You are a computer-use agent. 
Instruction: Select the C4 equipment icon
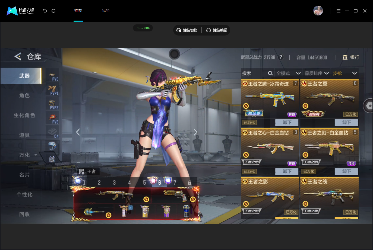click(x=53, y=133)
